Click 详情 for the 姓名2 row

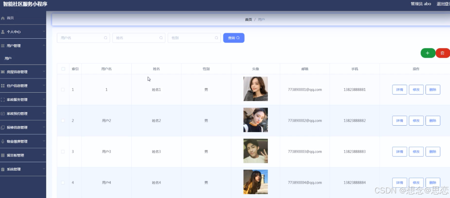click(400, 121)
